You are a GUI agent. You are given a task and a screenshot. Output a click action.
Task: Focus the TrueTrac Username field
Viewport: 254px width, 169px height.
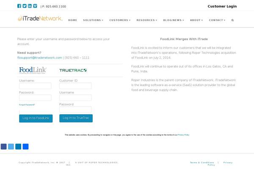pos(75,98)
